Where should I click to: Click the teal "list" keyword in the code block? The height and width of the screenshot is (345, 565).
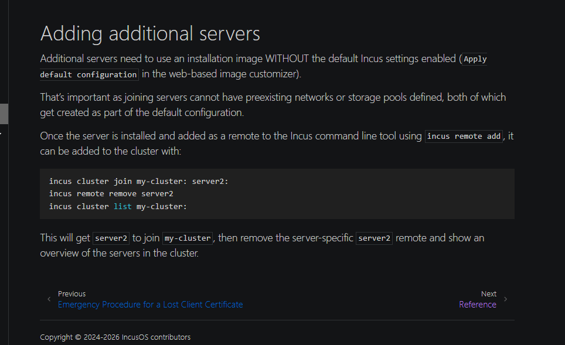122,207
